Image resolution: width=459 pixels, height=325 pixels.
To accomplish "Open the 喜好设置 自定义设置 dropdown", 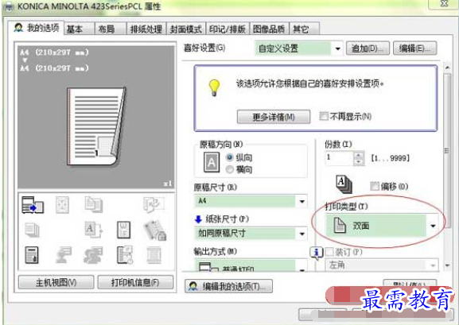I will pos(337,48).
